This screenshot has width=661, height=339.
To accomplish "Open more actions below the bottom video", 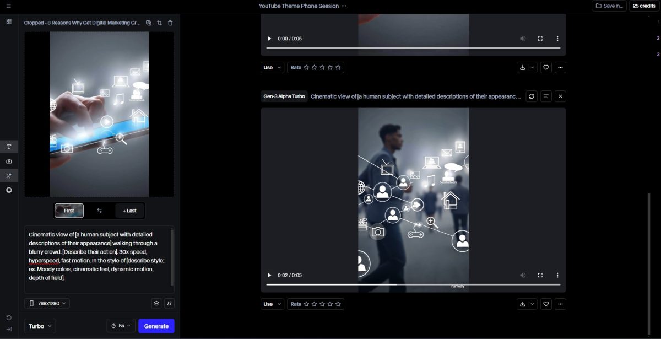I will 560,304.
